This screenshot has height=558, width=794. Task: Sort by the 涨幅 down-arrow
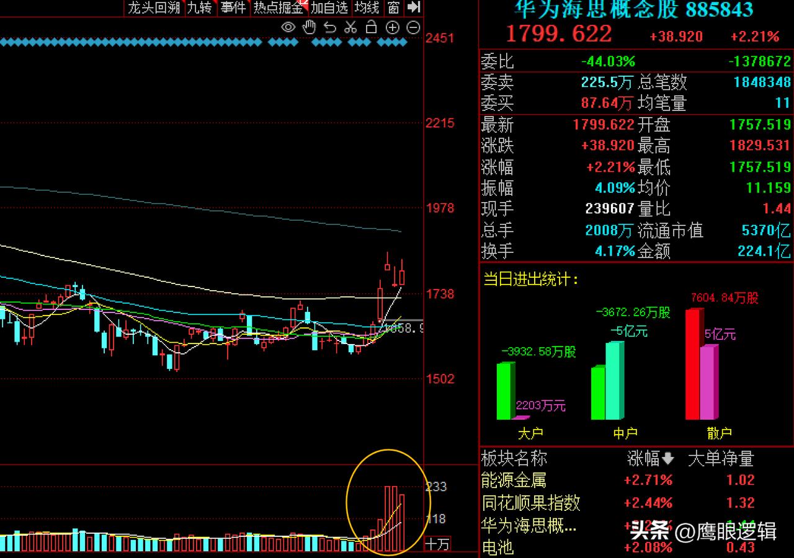pyautogui.click(x=667, y=459)
